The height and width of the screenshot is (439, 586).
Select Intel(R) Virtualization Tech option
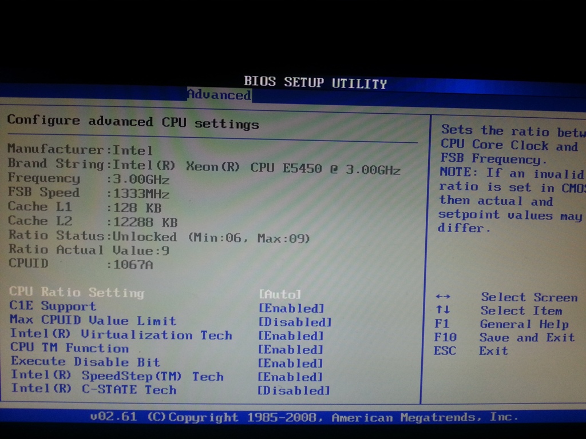[121, 334]
